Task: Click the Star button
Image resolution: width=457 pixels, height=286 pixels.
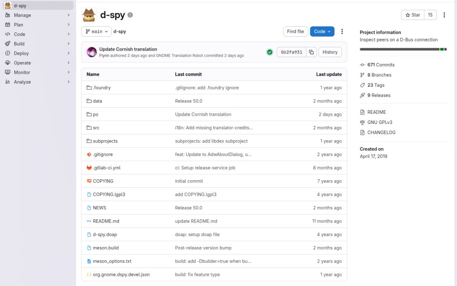Action: (413, 15)
